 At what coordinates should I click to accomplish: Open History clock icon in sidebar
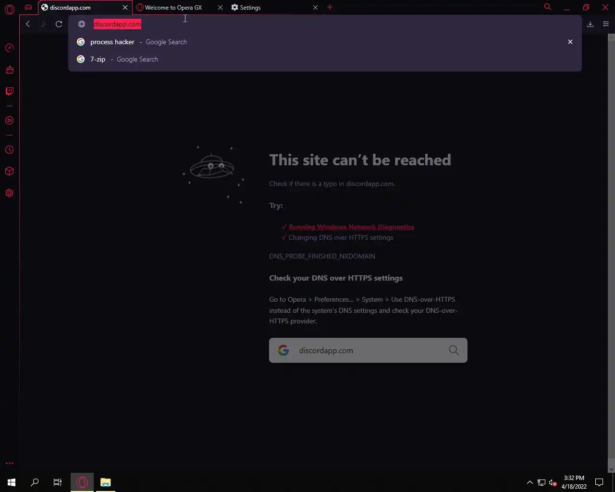[x=9, y=150]
